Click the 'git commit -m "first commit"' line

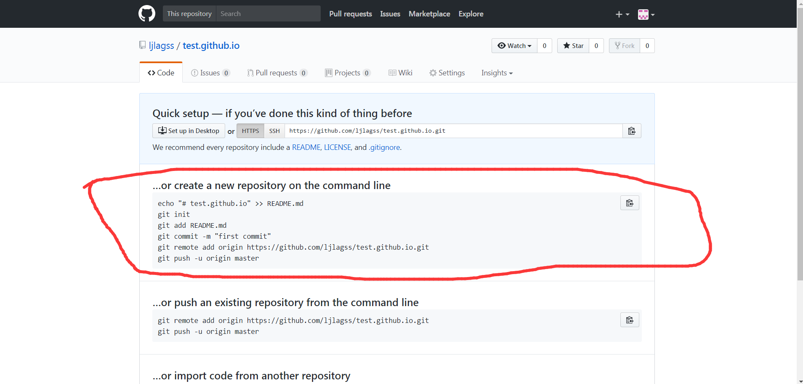[214, 236]
